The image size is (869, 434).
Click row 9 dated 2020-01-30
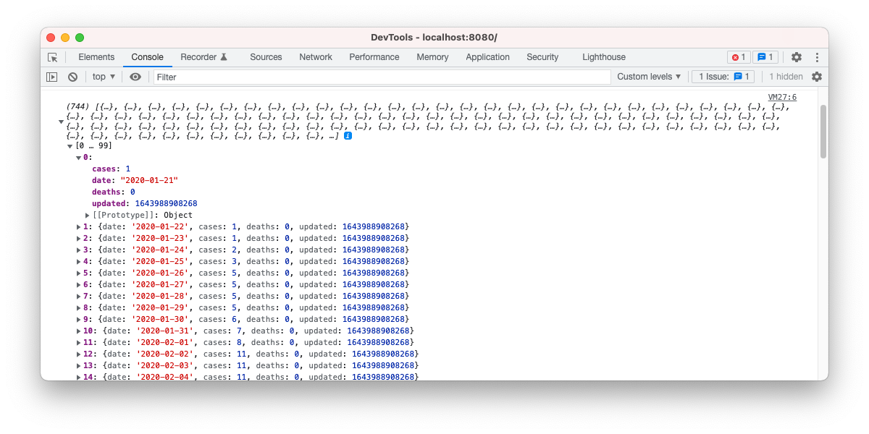click(246, 320)
